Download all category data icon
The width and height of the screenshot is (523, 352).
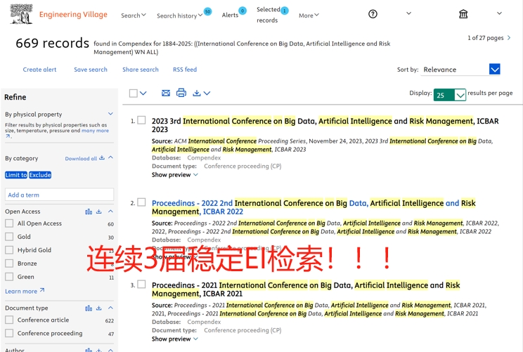click(102, 157)
